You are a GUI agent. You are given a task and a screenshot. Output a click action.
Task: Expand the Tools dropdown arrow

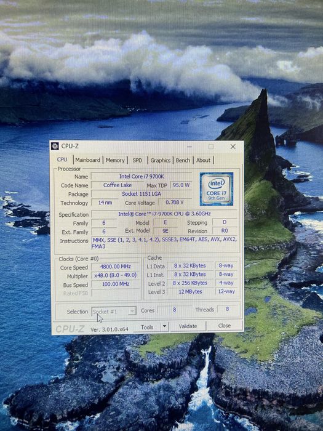pyautogui.click(x=164, y=326)
